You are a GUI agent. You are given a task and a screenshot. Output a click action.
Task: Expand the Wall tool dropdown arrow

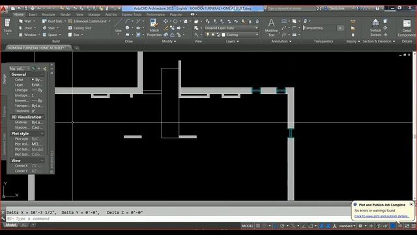tap(34, 21)
